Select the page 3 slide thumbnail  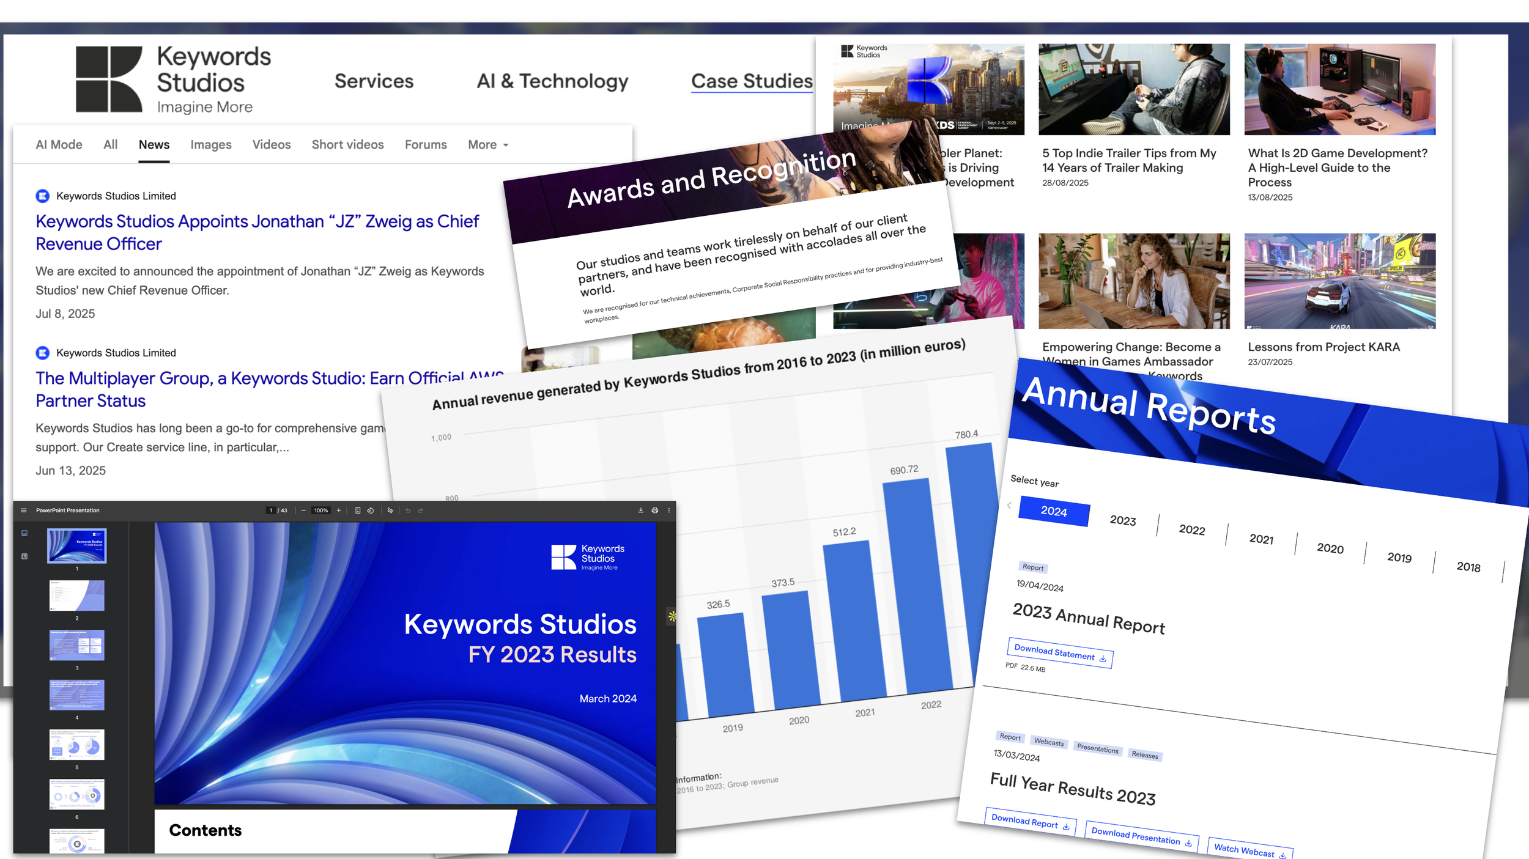pos(77,646)
